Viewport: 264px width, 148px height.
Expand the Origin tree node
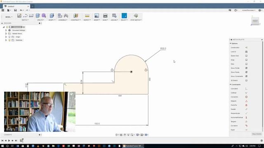tap(6, 37)
